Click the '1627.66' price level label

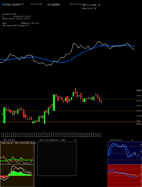[x=139, y=106]
